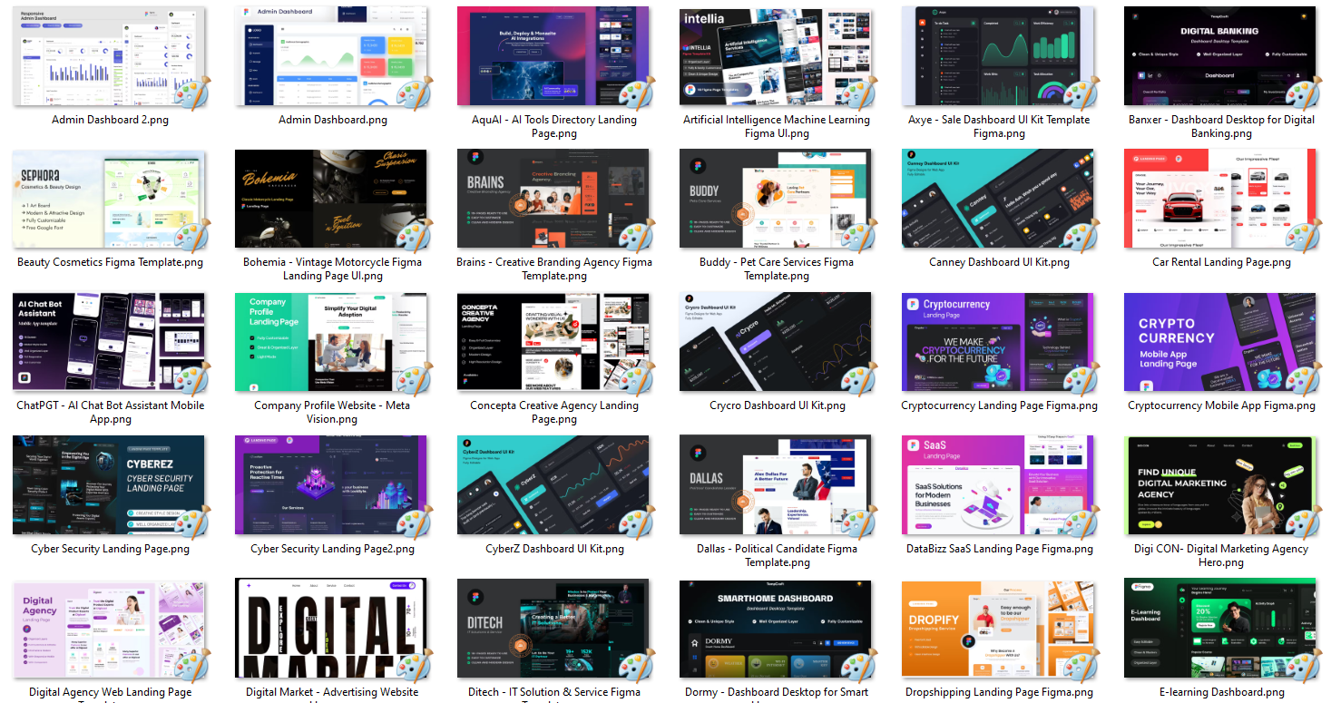Click the paint icon on DataBizz SaaS thumbnail
This screenshot has height=703, width=1331.
[x=1081, y=522]
